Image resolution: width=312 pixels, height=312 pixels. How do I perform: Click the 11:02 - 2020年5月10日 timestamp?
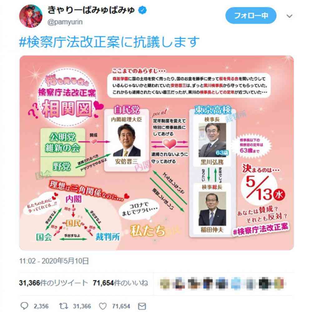click(x=54, y=261)
